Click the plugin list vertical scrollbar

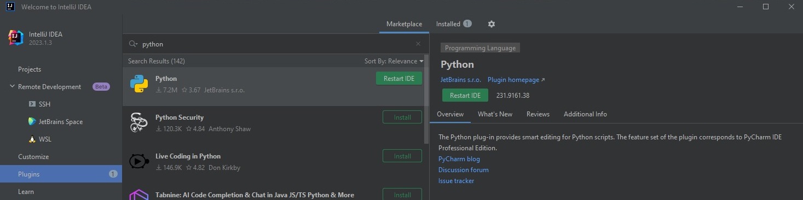click(426, 98)
